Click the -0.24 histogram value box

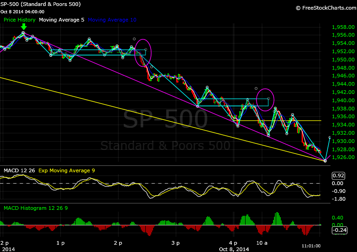pyautogui.click(x=340, y=230)
